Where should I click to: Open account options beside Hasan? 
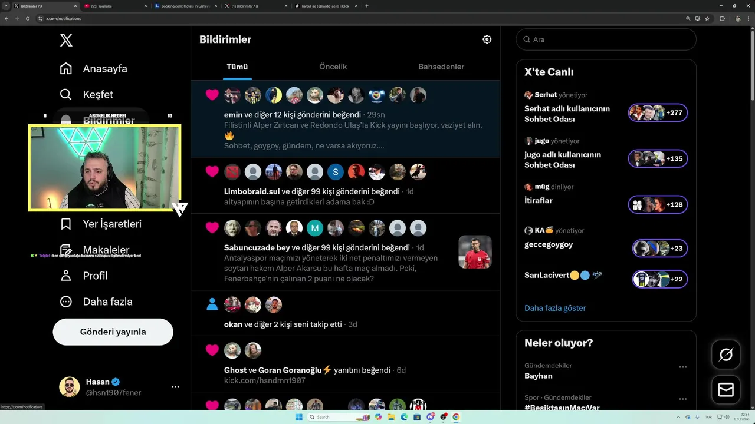[175, 387]
